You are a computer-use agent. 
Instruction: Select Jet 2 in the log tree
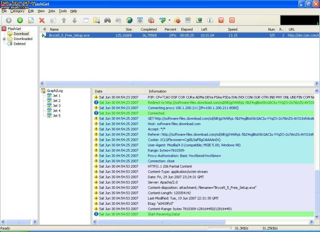[56, 100]
